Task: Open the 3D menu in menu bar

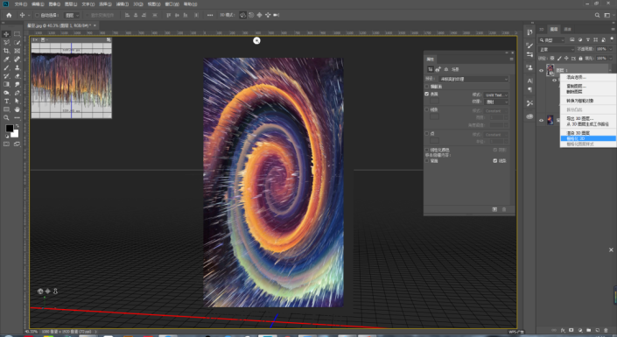Action: 138,4
